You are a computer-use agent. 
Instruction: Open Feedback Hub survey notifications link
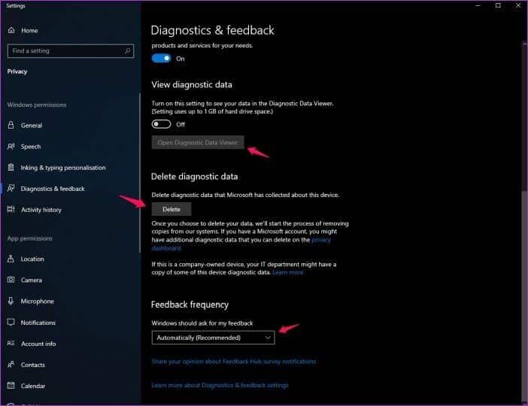point(234,362)
